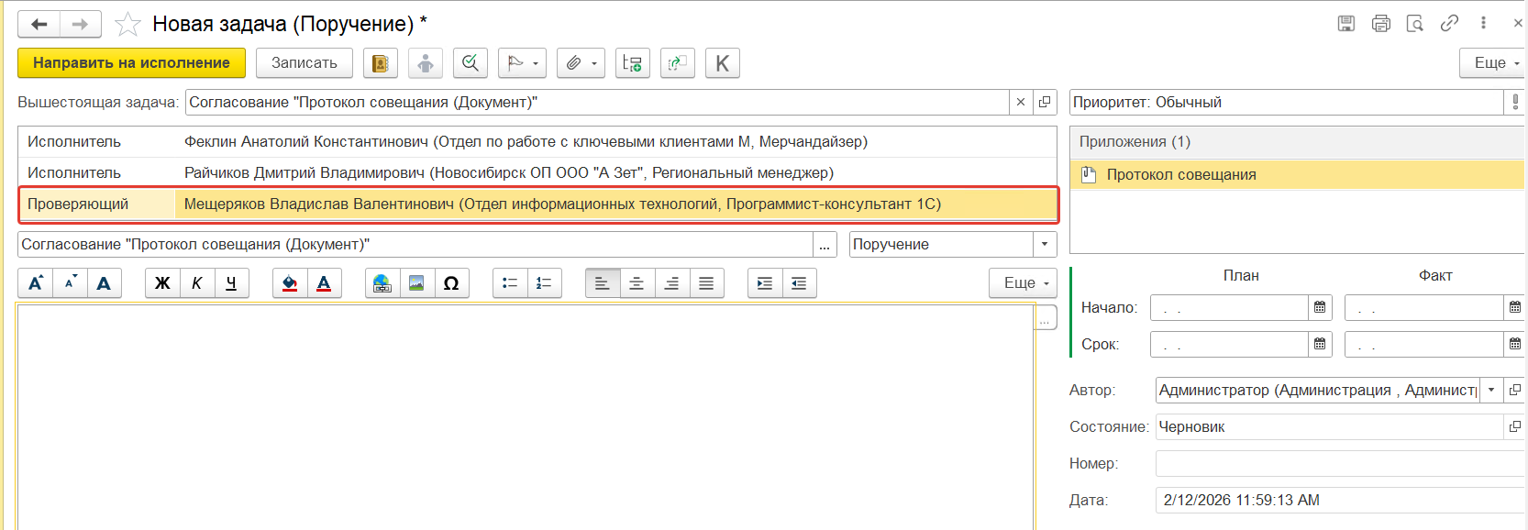Click the get link chain icon
1528x530 pixels.
click(x=1449, y=24)
